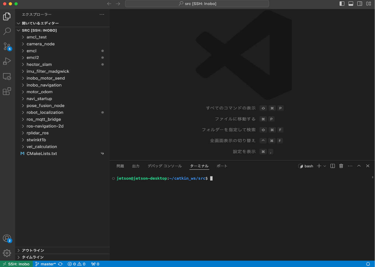Switch to the ターミナル tab
Image resolution: width=375 pixels, height=267 pixels.
pyautogui.click(x=199, y=166)
